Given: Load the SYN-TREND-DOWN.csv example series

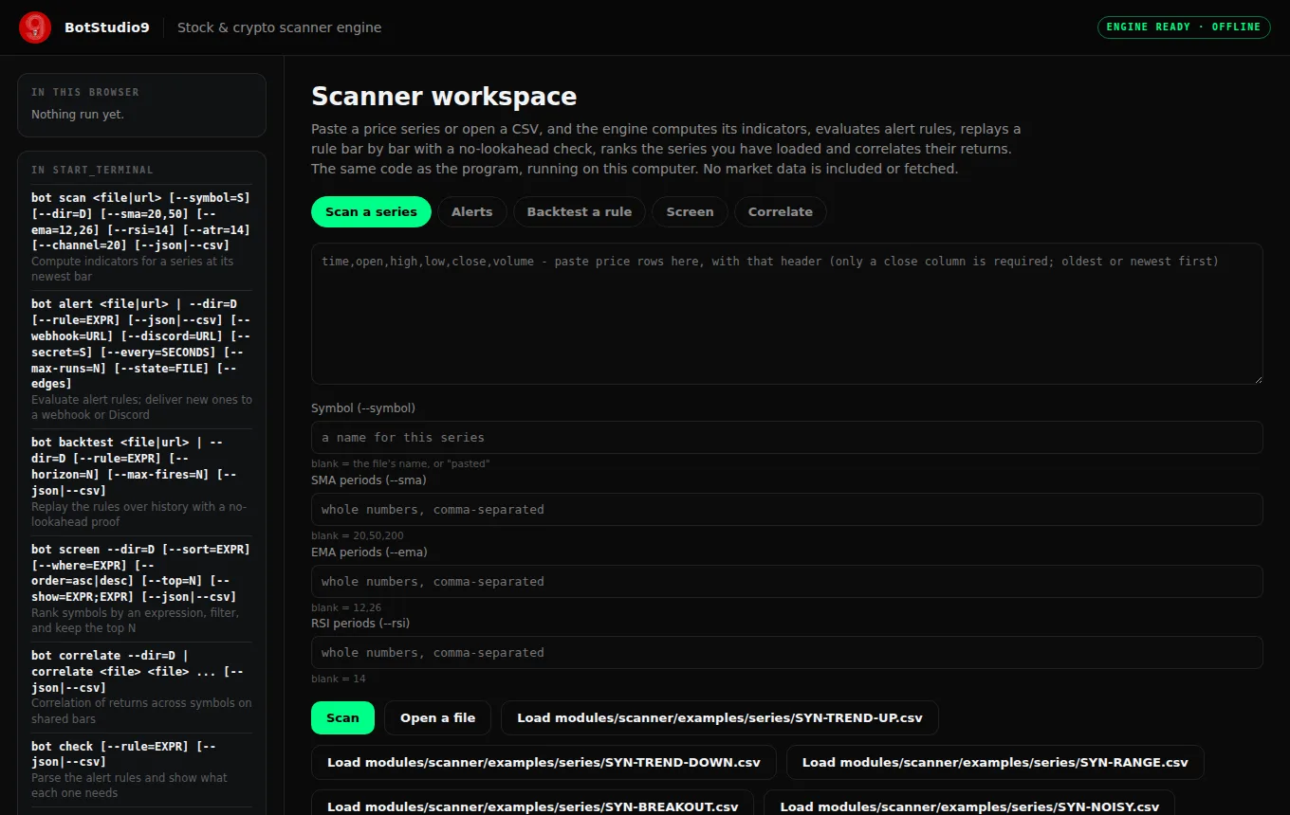Looking at the screenshot, I should click(x=544, y=762).
